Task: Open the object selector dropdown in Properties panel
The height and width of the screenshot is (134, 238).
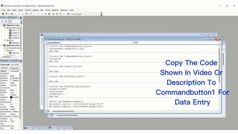Action: pos(21,65)
